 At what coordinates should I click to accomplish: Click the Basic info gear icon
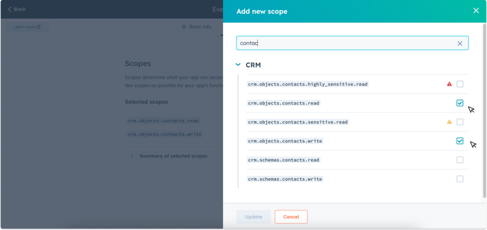click(184, 27)
